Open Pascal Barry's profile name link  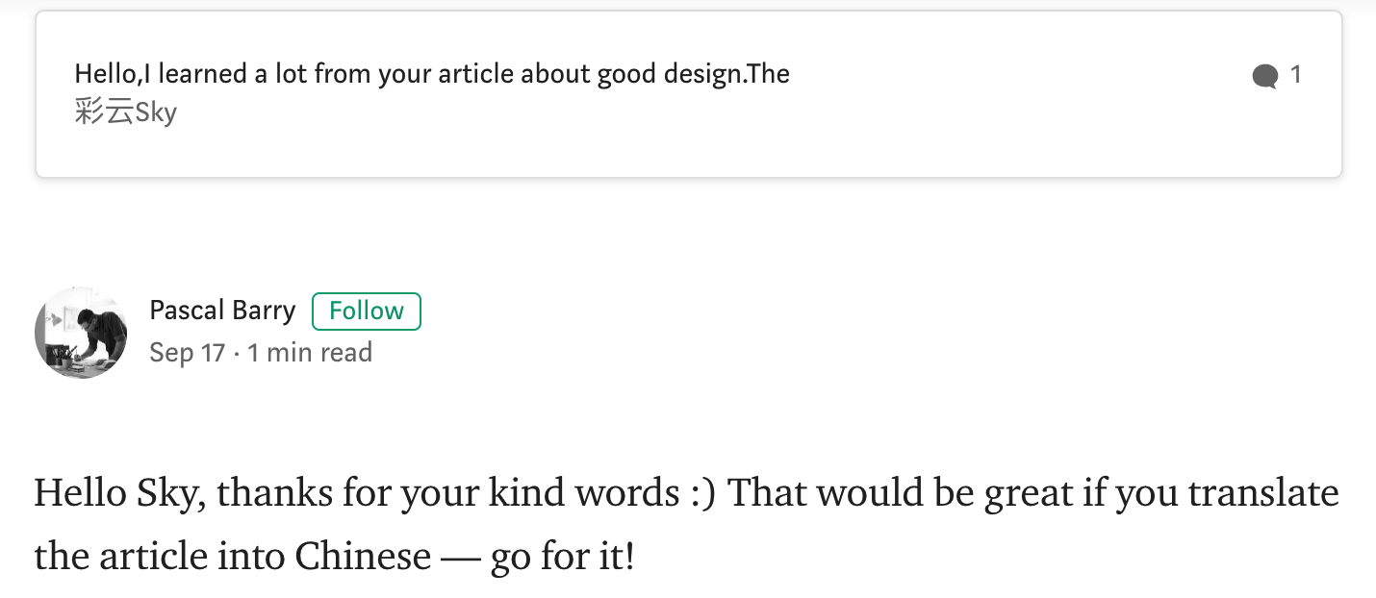(x=222, y=311)
